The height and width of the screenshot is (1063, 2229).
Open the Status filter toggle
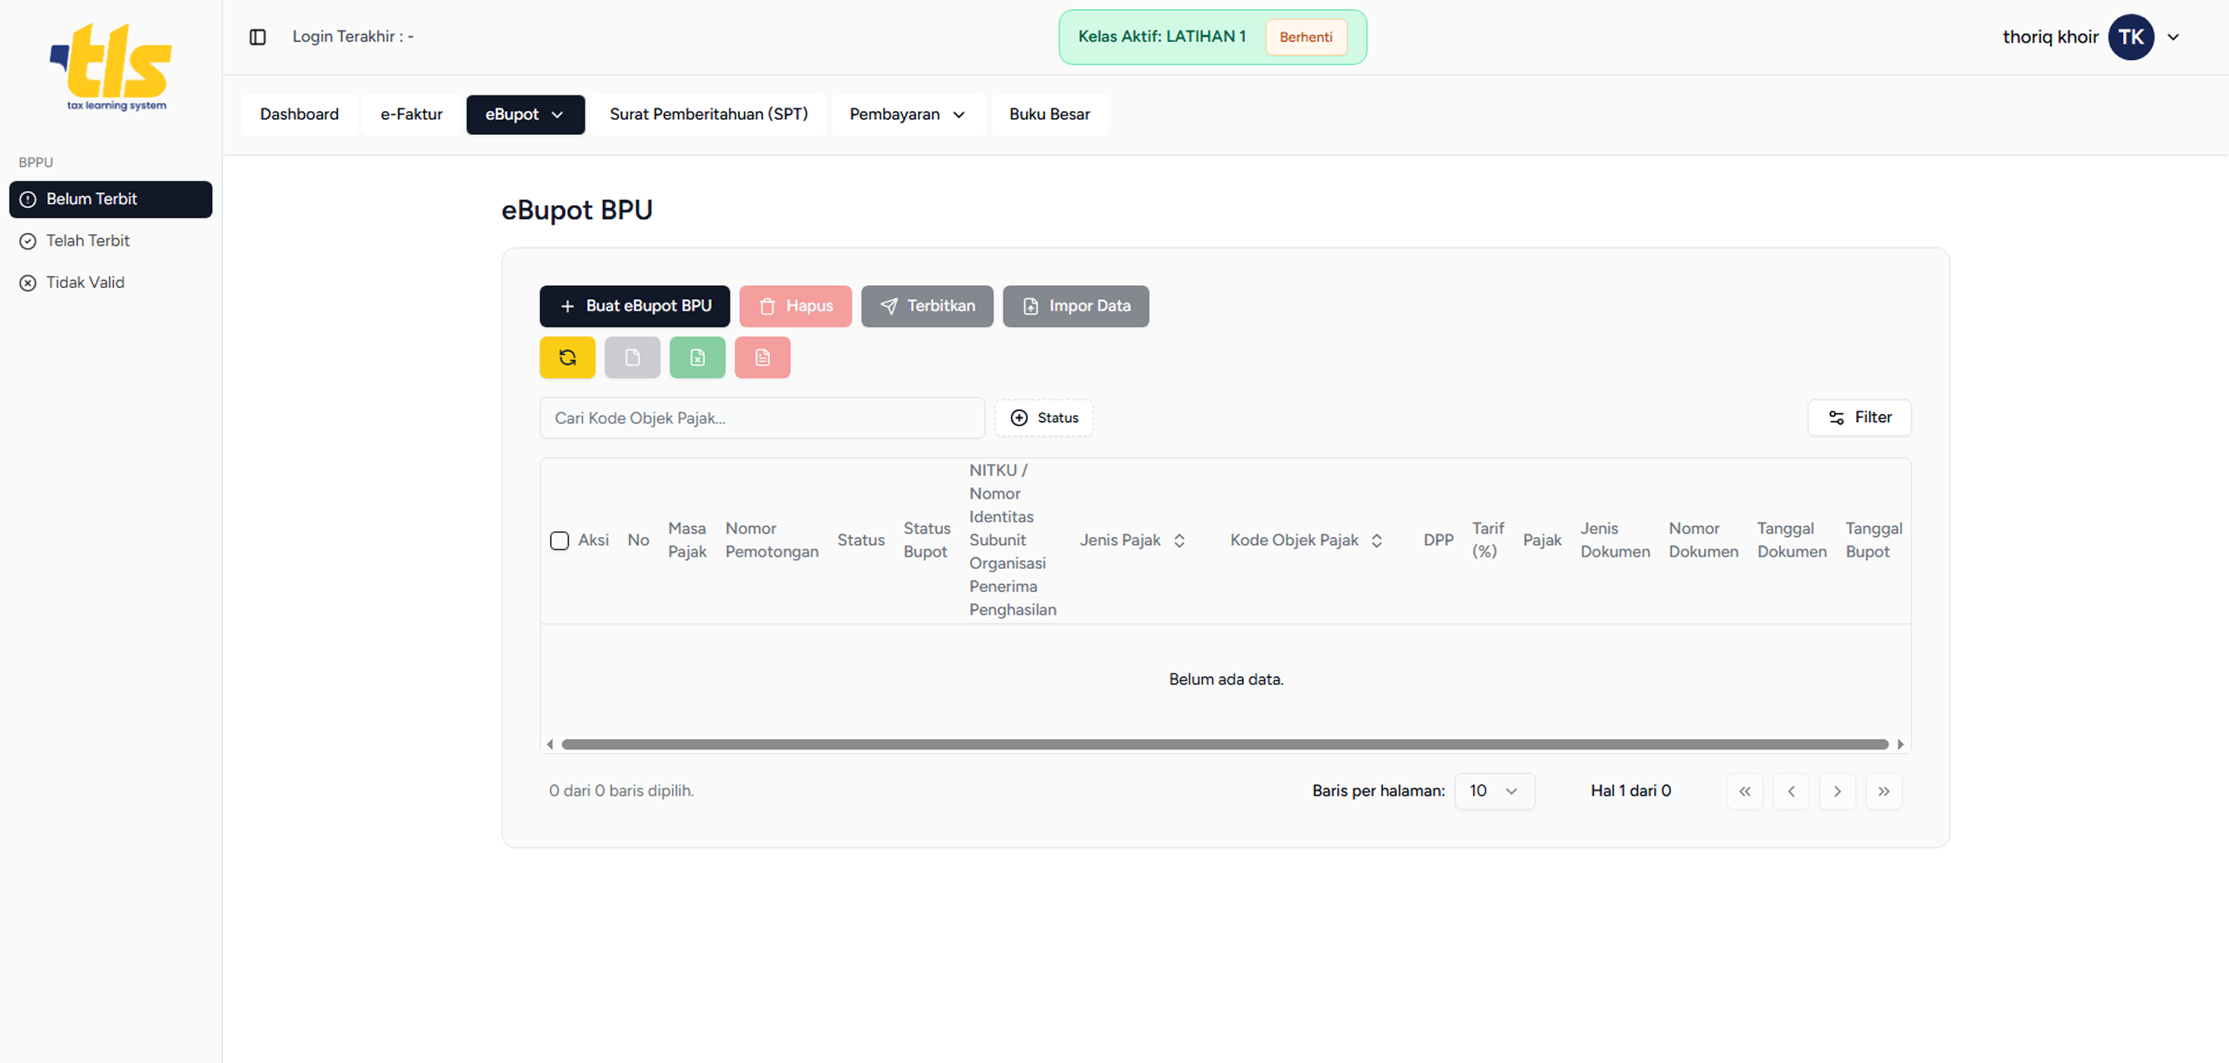tap(1044, 418)
